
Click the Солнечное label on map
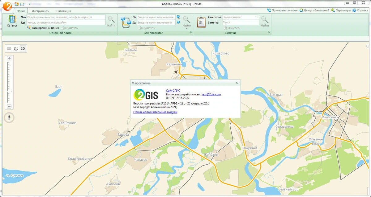pos(67,123)
